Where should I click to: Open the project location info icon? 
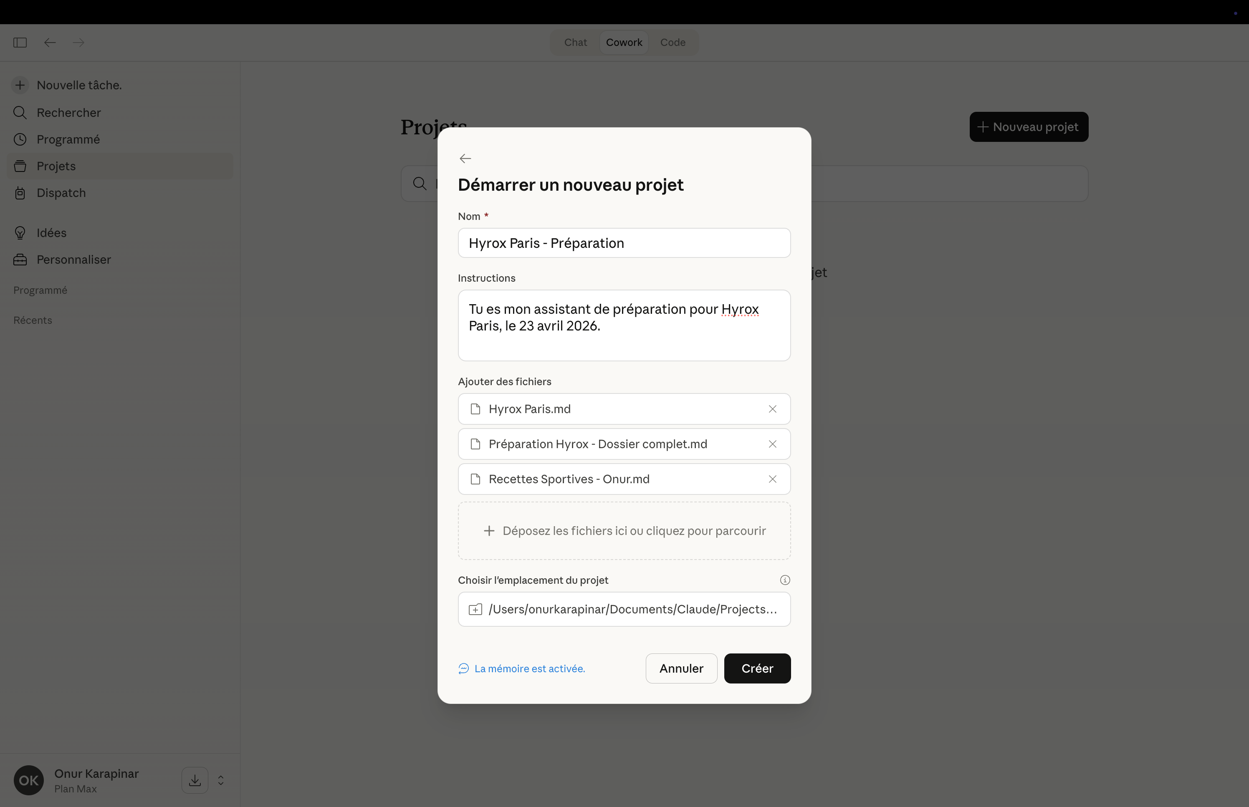tap(785, 580)
